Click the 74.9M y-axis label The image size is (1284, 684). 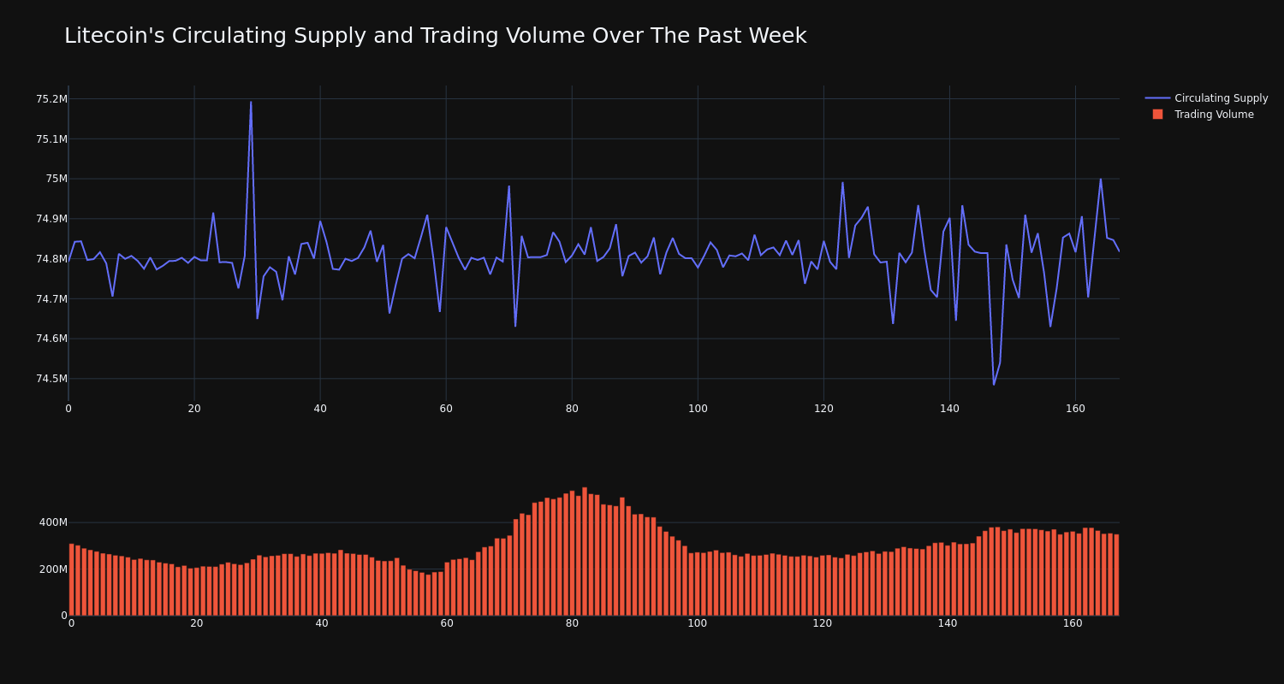point(51,219)
